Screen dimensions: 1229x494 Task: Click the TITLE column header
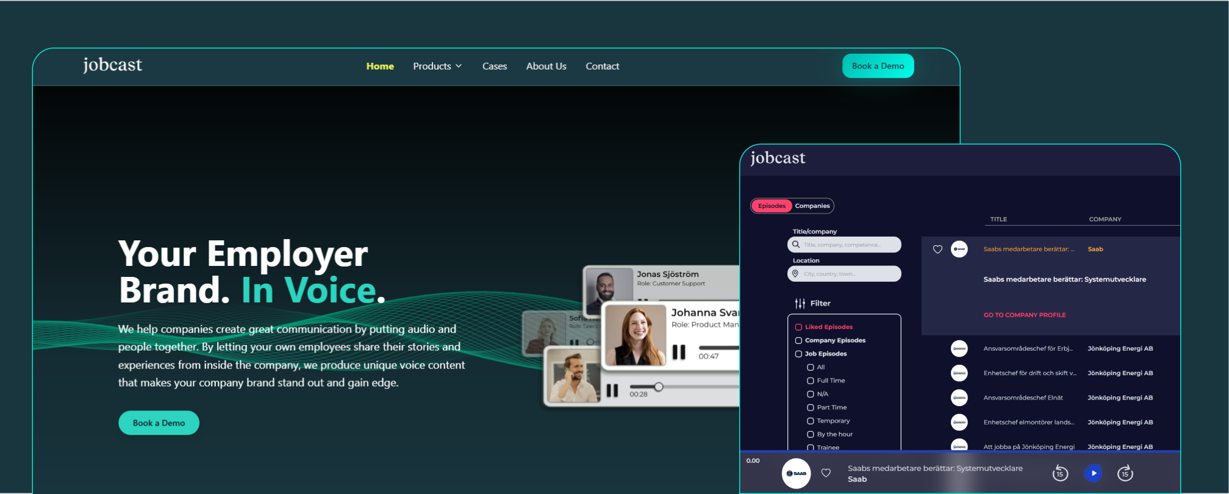(998, 219)
